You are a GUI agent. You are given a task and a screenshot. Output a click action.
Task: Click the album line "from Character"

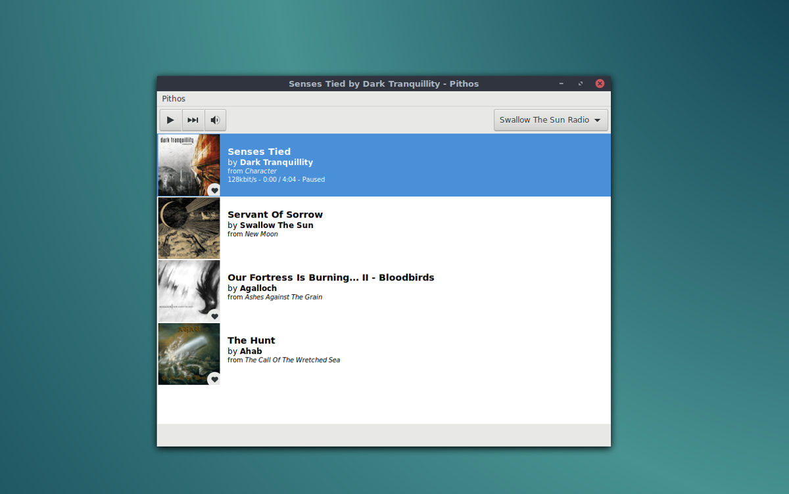[x=252, y=171]
